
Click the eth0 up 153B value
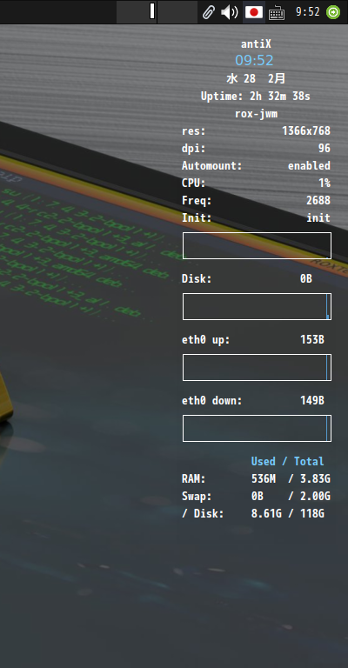coord(312,340)
